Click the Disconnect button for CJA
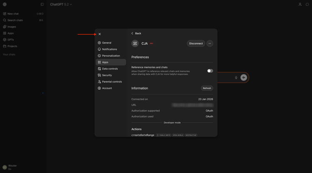The height and width of the screenshot is (173, 312). click(196, 43)
